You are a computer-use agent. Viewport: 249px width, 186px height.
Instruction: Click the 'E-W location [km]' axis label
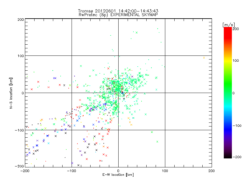click(x=118, y=175)
